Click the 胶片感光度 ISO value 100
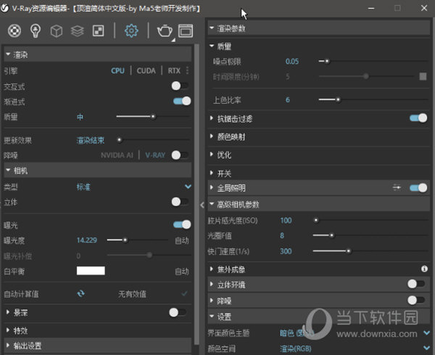This screenshot has height=355, width=435. click(286, 221)
